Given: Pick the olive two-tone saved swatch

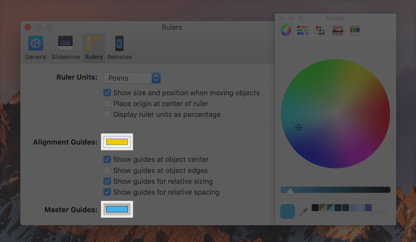Looking at the screenshot, I should 323,207.
